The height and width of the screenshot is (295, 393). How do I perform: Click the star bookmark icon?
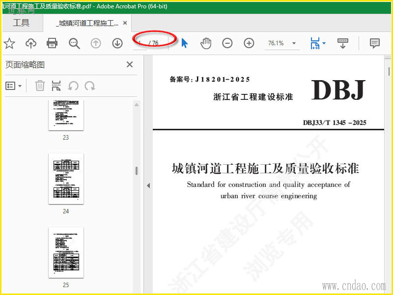9,43
